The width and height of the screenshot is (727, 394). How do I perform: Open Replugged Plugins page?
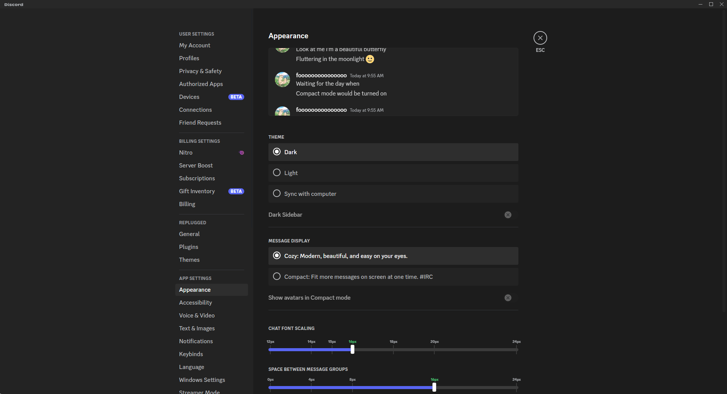tap(211, 247)
